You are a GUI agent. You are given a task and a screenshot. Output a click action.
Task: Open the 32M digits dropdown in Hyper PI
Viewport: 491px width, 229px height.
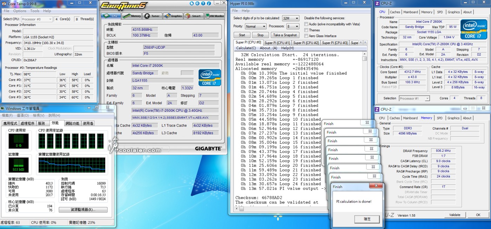[x=290, y=18]
